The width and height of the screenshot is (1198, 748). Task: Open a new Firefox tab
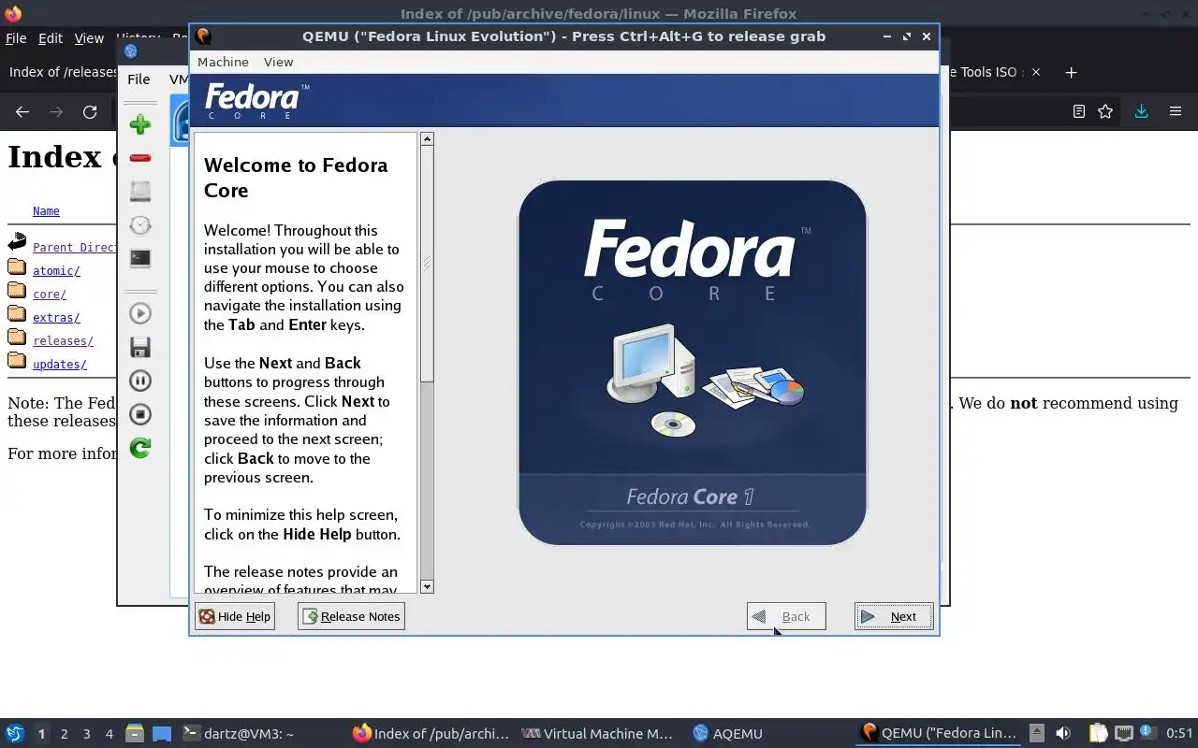point(1072,72)
